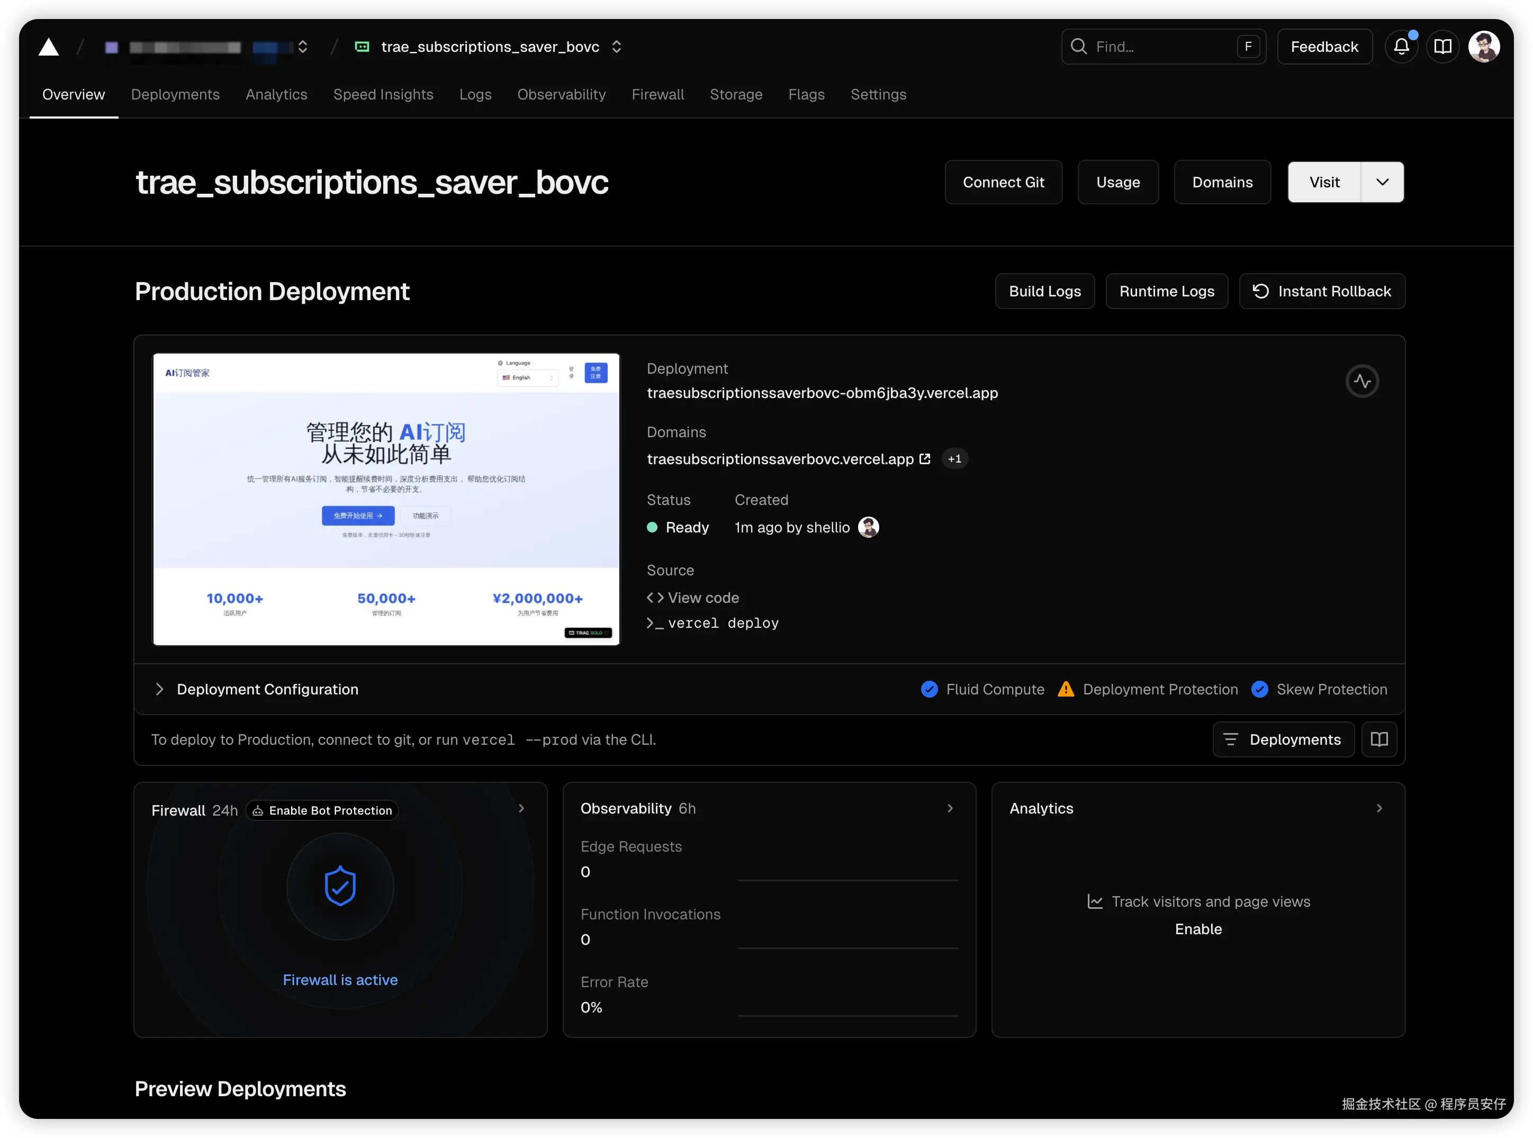Open the notifications bell
1533x1138 pixels.
1401,47
